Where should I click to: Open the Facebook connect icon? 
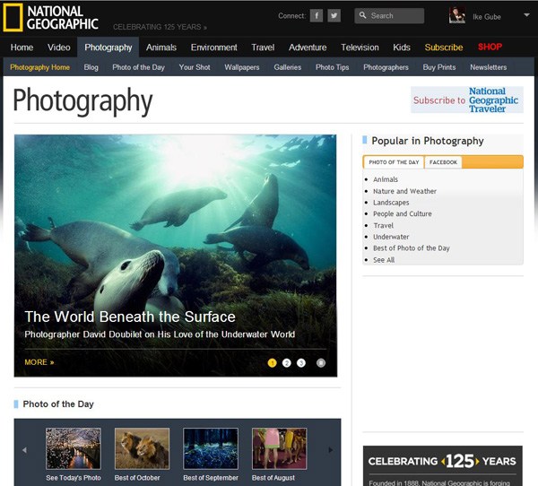click(317, 15)
